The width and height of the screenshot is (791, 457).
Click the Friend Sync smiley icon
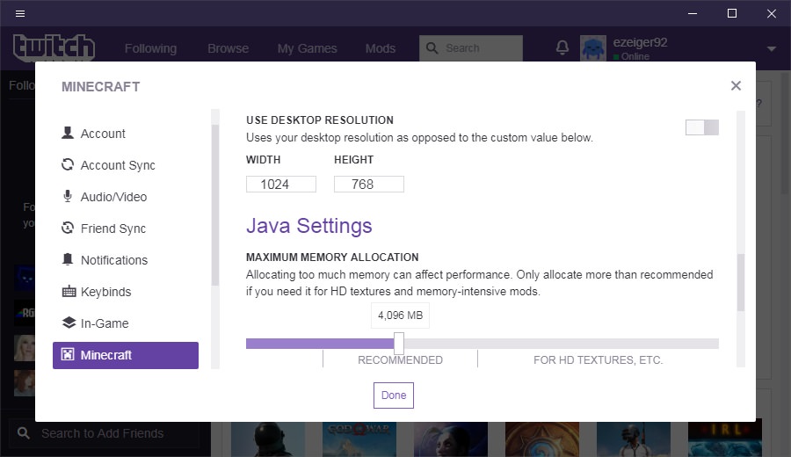[x=68, y=228]
